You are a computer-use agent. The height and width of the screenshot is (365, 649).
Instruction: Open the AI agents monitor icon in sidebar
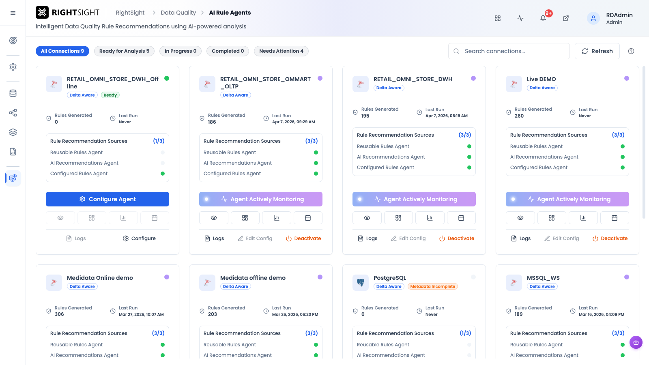[x=13, y=178]
